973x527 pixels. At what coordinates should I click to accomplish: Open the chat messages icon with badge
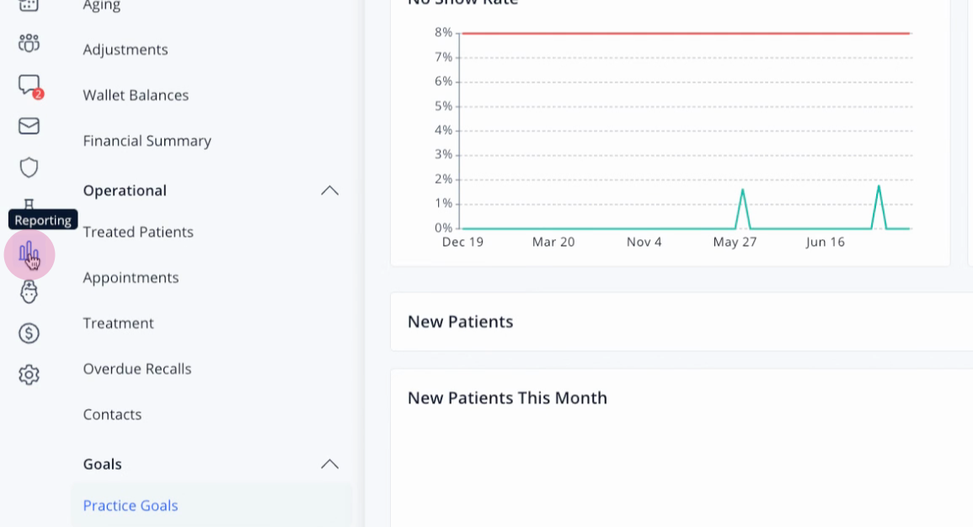pos(29,86)
